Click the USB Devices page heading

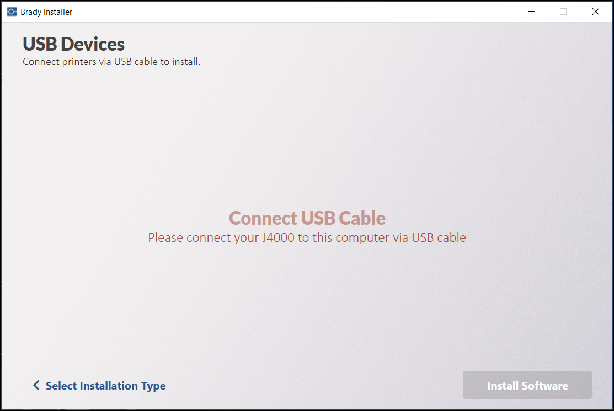tap(73, 44)
